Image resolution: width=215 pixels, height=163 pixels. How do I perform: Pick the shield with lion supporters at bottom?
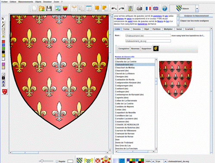(88, 160)
